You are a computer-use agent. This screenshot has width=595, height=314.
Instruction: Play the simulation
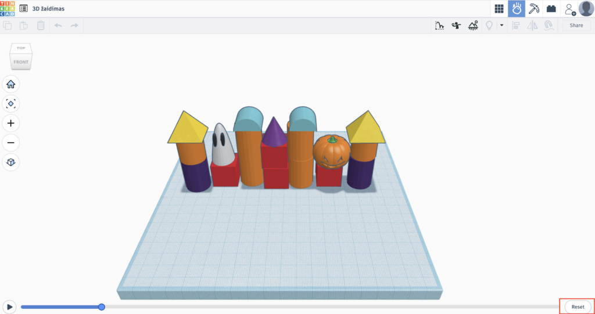9,306
